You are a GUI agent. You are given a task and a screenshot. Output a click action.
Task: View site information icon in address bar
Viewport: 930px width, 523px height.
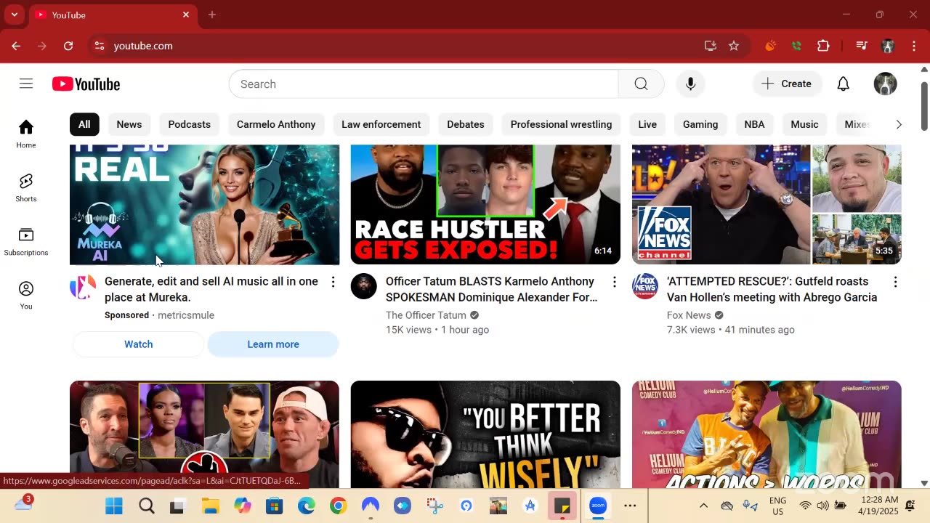[x=100, y=46]
